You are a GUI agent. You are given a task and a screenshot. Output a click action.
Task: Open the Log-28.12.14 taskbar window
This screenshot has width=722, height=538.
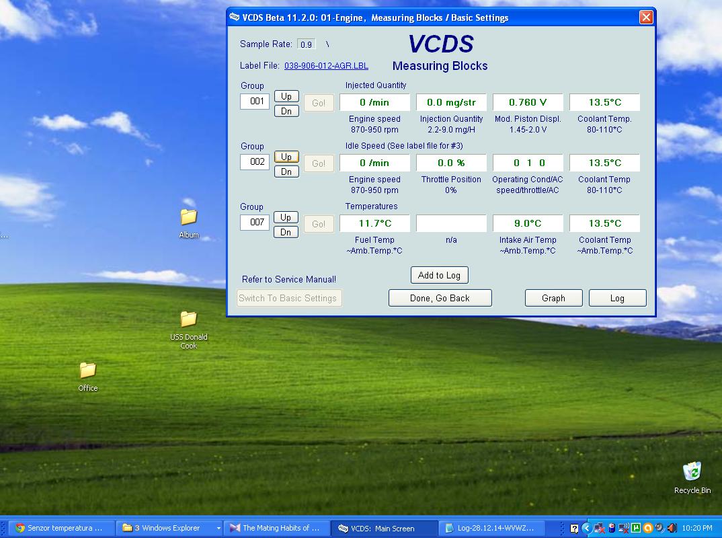pyautogui.click(x=492, y=528)
